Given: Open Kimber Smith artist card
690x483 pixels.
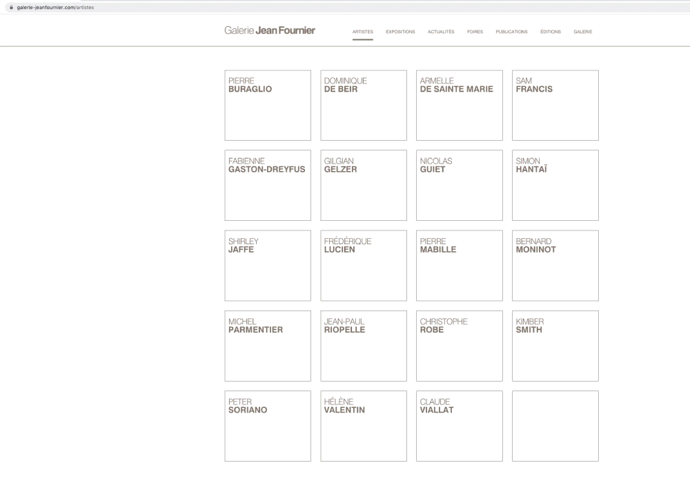Looking at the screenshot, I should point(555,346).
